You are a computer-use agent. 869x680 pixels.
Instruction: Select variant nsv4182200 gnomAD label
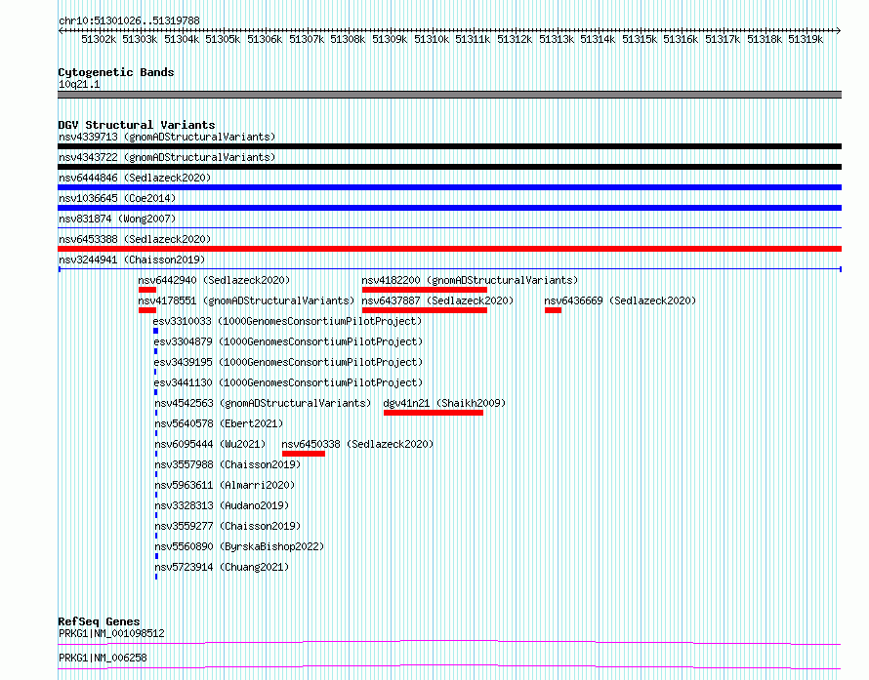tap(470, 280)
